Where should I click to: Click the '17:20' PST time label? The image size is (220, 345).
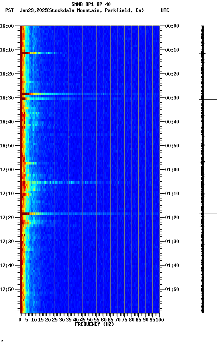7,218
